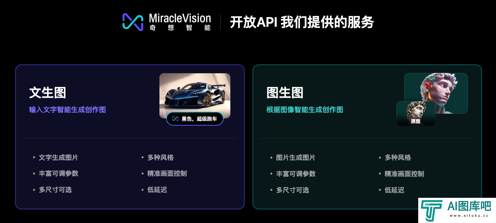Screen dimensions: 496x223
Task: Click the 输入文字智能生成创作图 subtitle
Action: [67, 110]
